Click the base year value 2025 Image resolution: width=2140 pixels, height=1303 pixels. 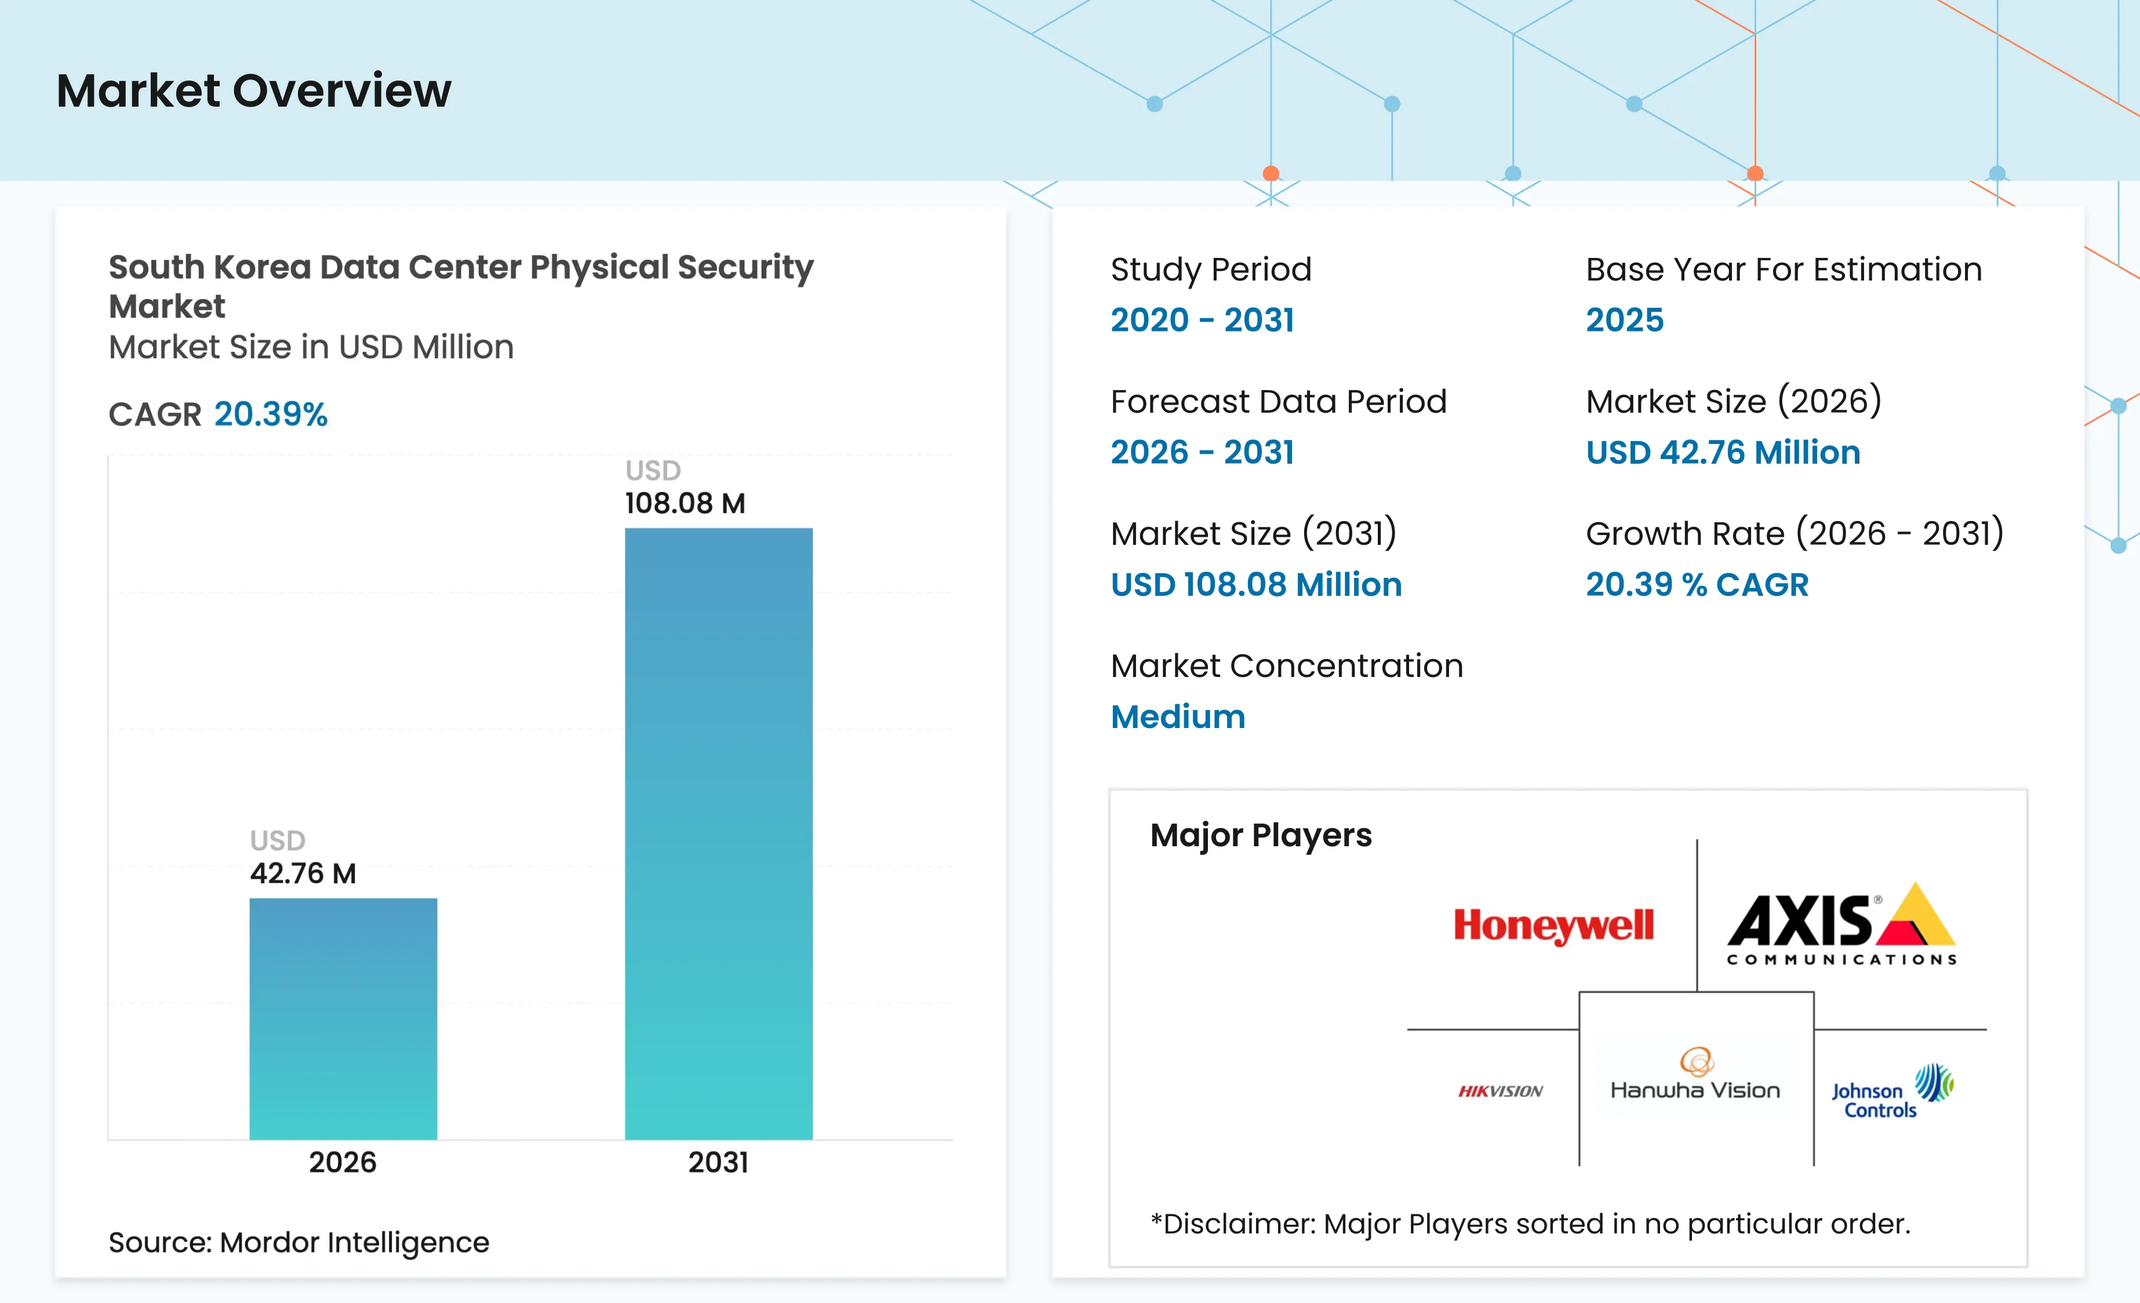[x=1624, y=321]
